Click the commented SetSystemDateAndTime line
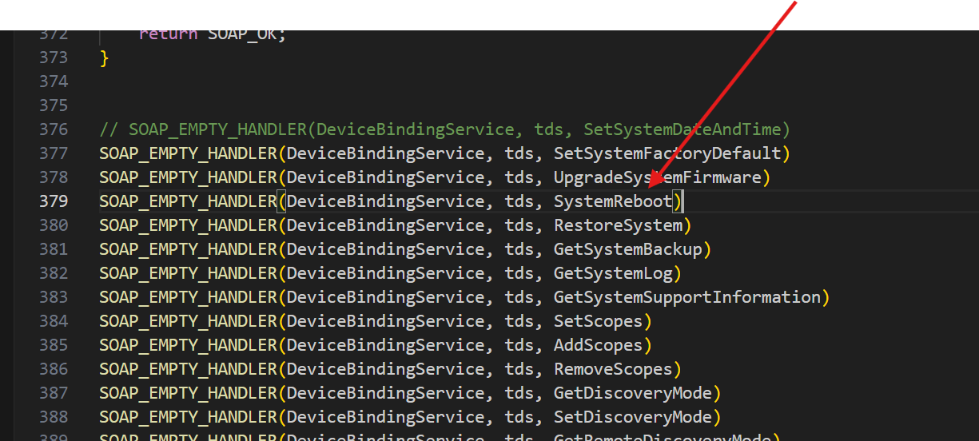The image size is (979, 441). point(444,129)
